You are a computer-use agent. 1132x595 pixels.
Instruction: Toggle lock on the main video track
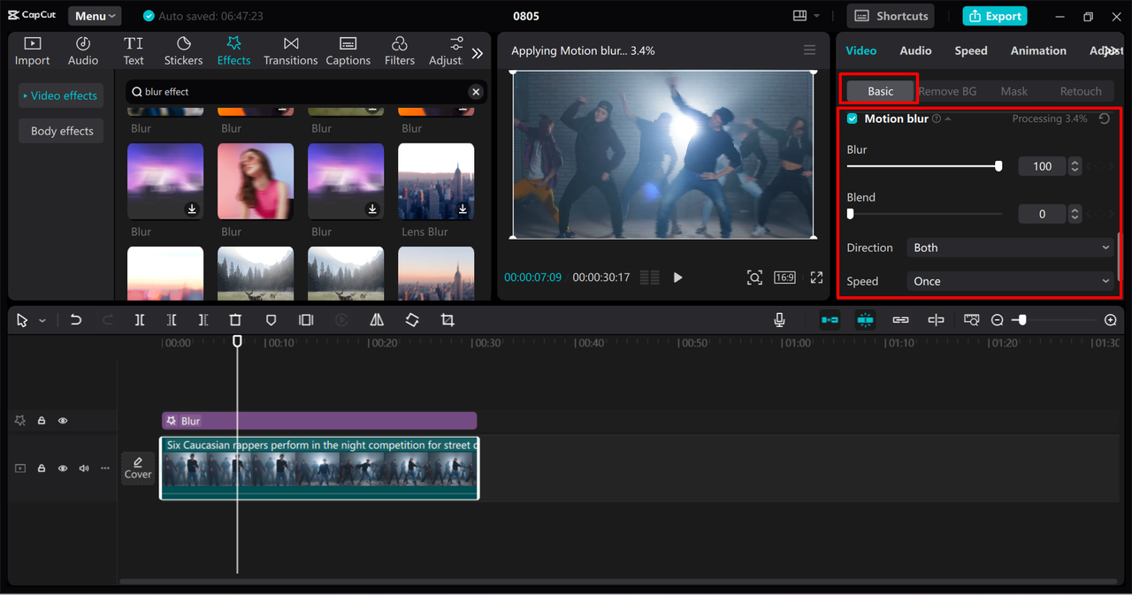tap(42, 469)
